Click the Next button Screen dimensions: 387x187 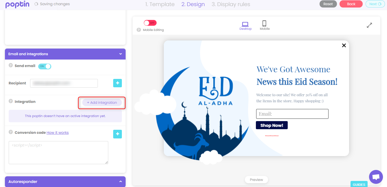[375, 4]
